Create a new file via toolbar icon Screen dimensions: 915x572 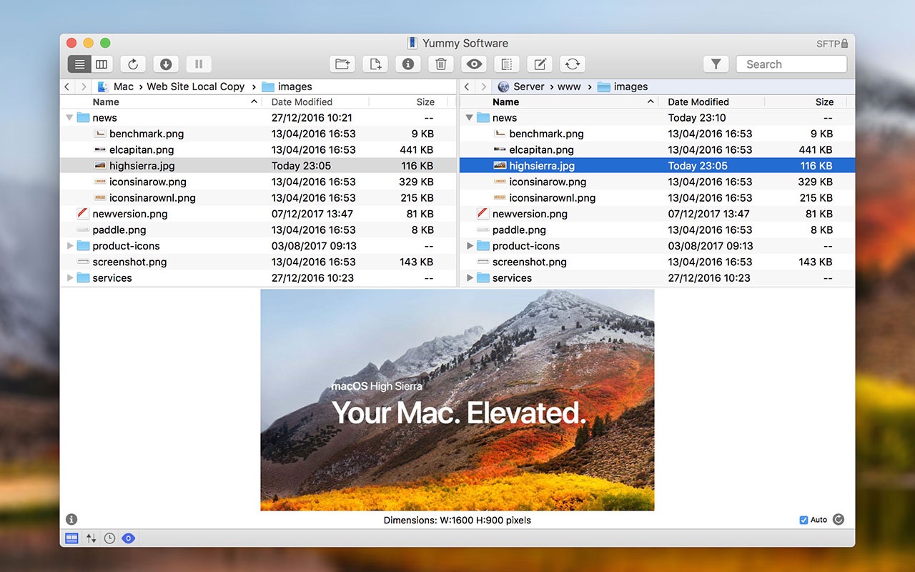(x=375, y=64)
